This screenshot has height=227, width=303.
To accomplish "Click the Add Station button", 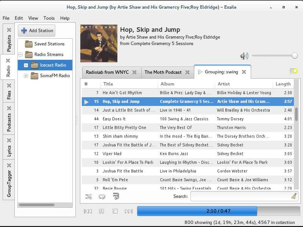I will (x=37, y=31).
